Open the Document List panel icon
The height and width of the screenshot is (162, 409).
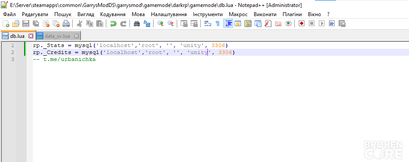point(258,24)
